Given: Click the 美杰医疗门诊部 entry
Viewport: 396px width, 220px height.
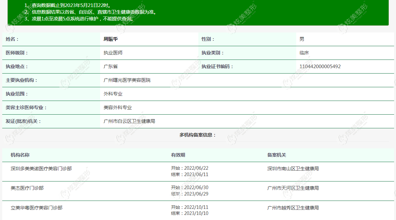Looking at the screenshot, I should tap(27, 188).
